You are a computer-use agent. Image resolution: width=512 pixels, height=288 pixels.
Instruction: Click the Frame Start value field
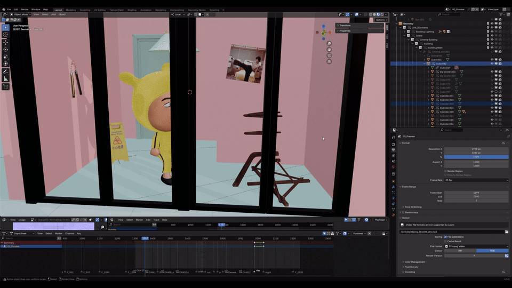476,193
